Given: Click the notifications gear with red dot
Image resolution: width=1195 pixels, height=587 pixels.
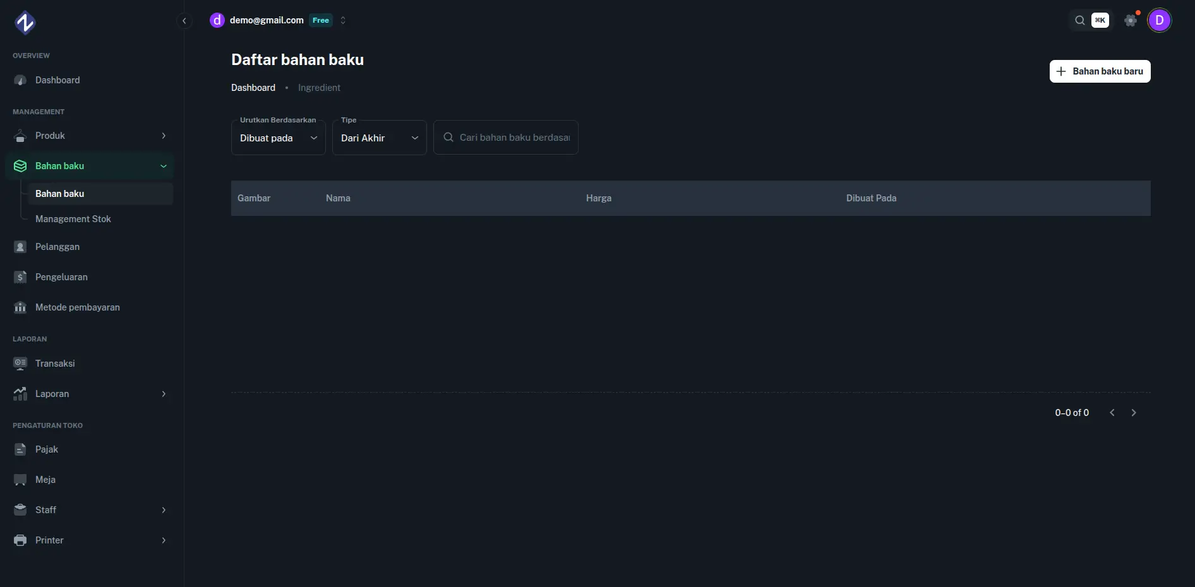Looking at the screenshot, I should point(1131,20).
